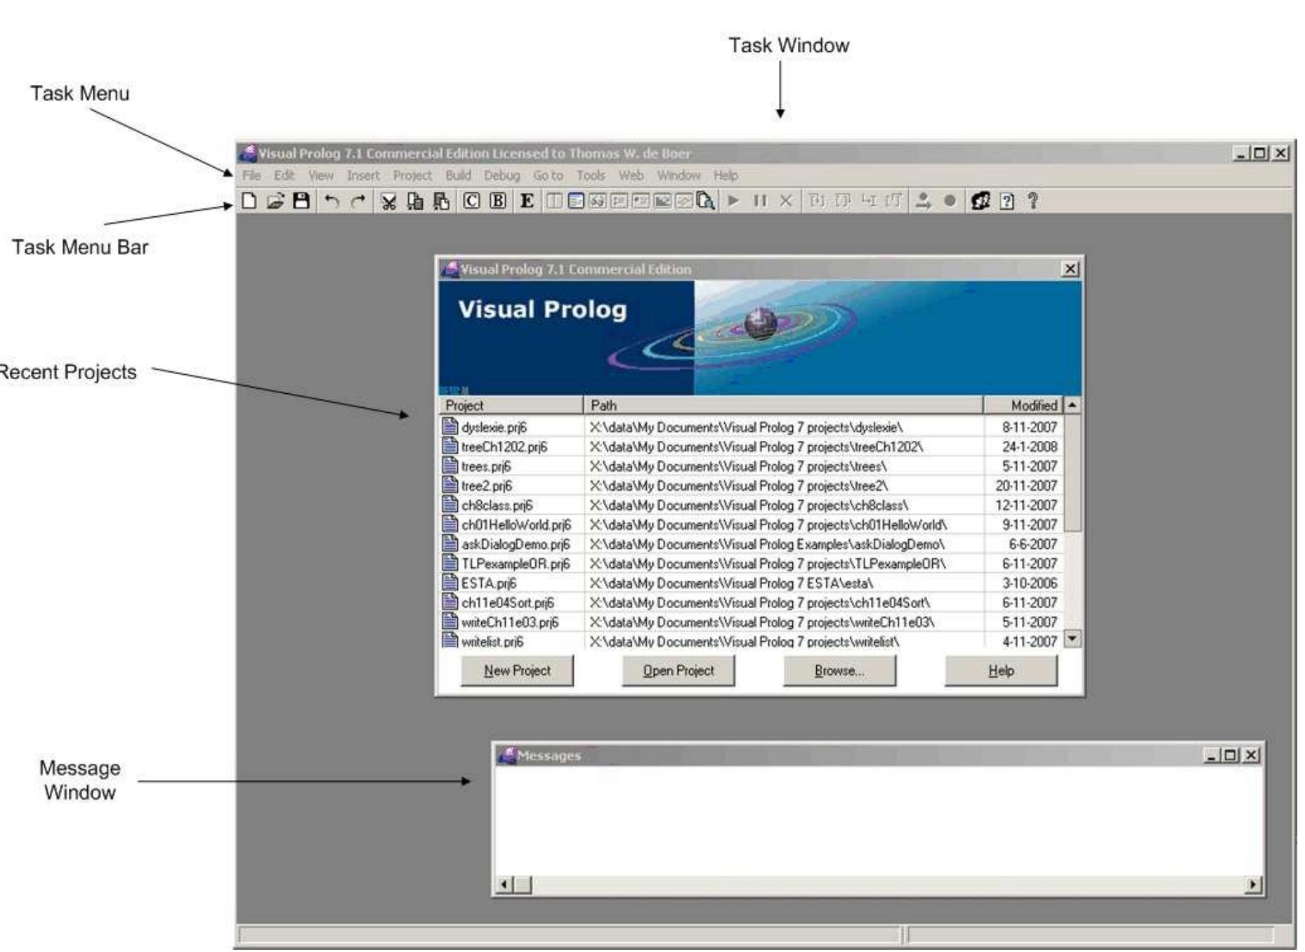Select treeCh1202.prj6 project row

[752, 447]
